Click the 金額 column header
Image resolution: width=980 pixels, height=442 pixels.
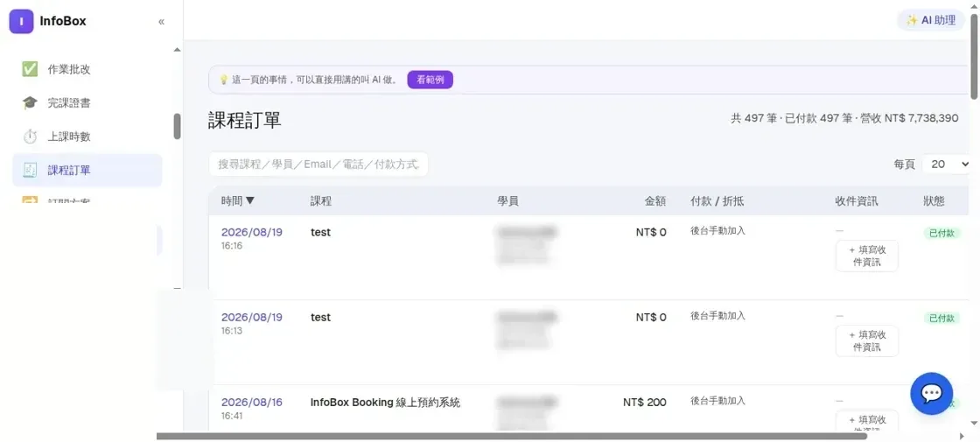[x=655, y=201]
